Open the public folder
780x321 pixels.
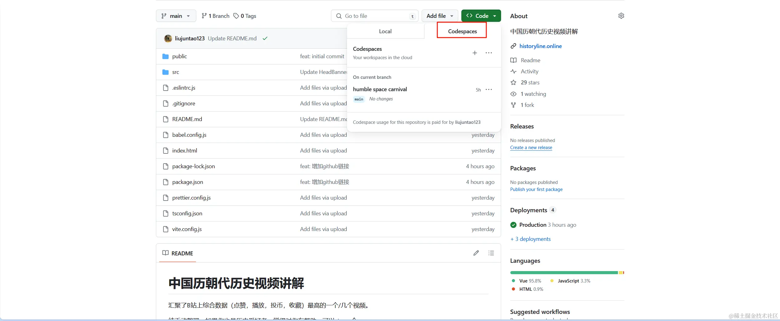tap(179, 56)
